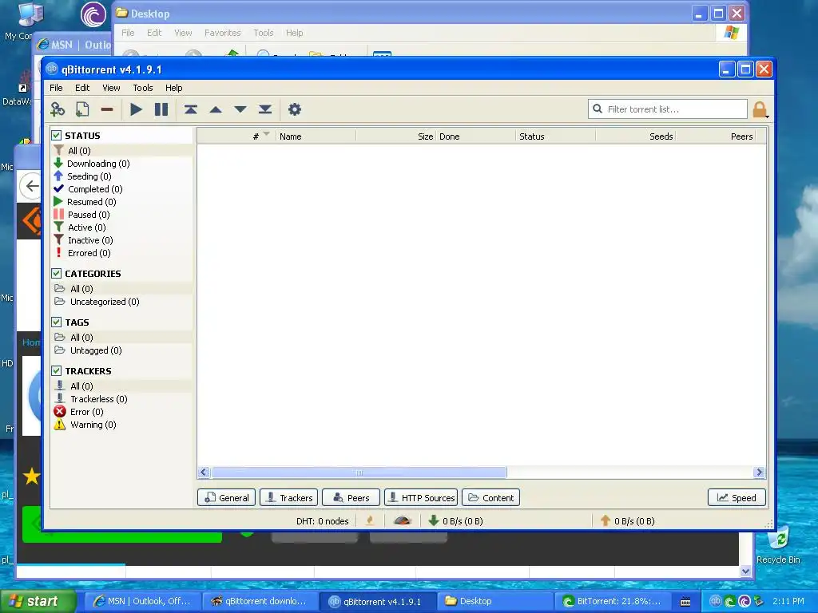Open qBittorrent View menu
The width and height of the screenshot is (818, 613).
(x=111, y=88)
